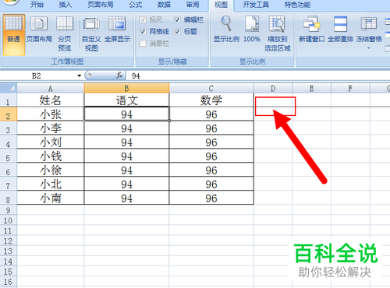This screenshot has width=390, height=288.
Task: Enter Full Screen display (全屏显示)
Action: pyautogui.click(x=117, y=29)
